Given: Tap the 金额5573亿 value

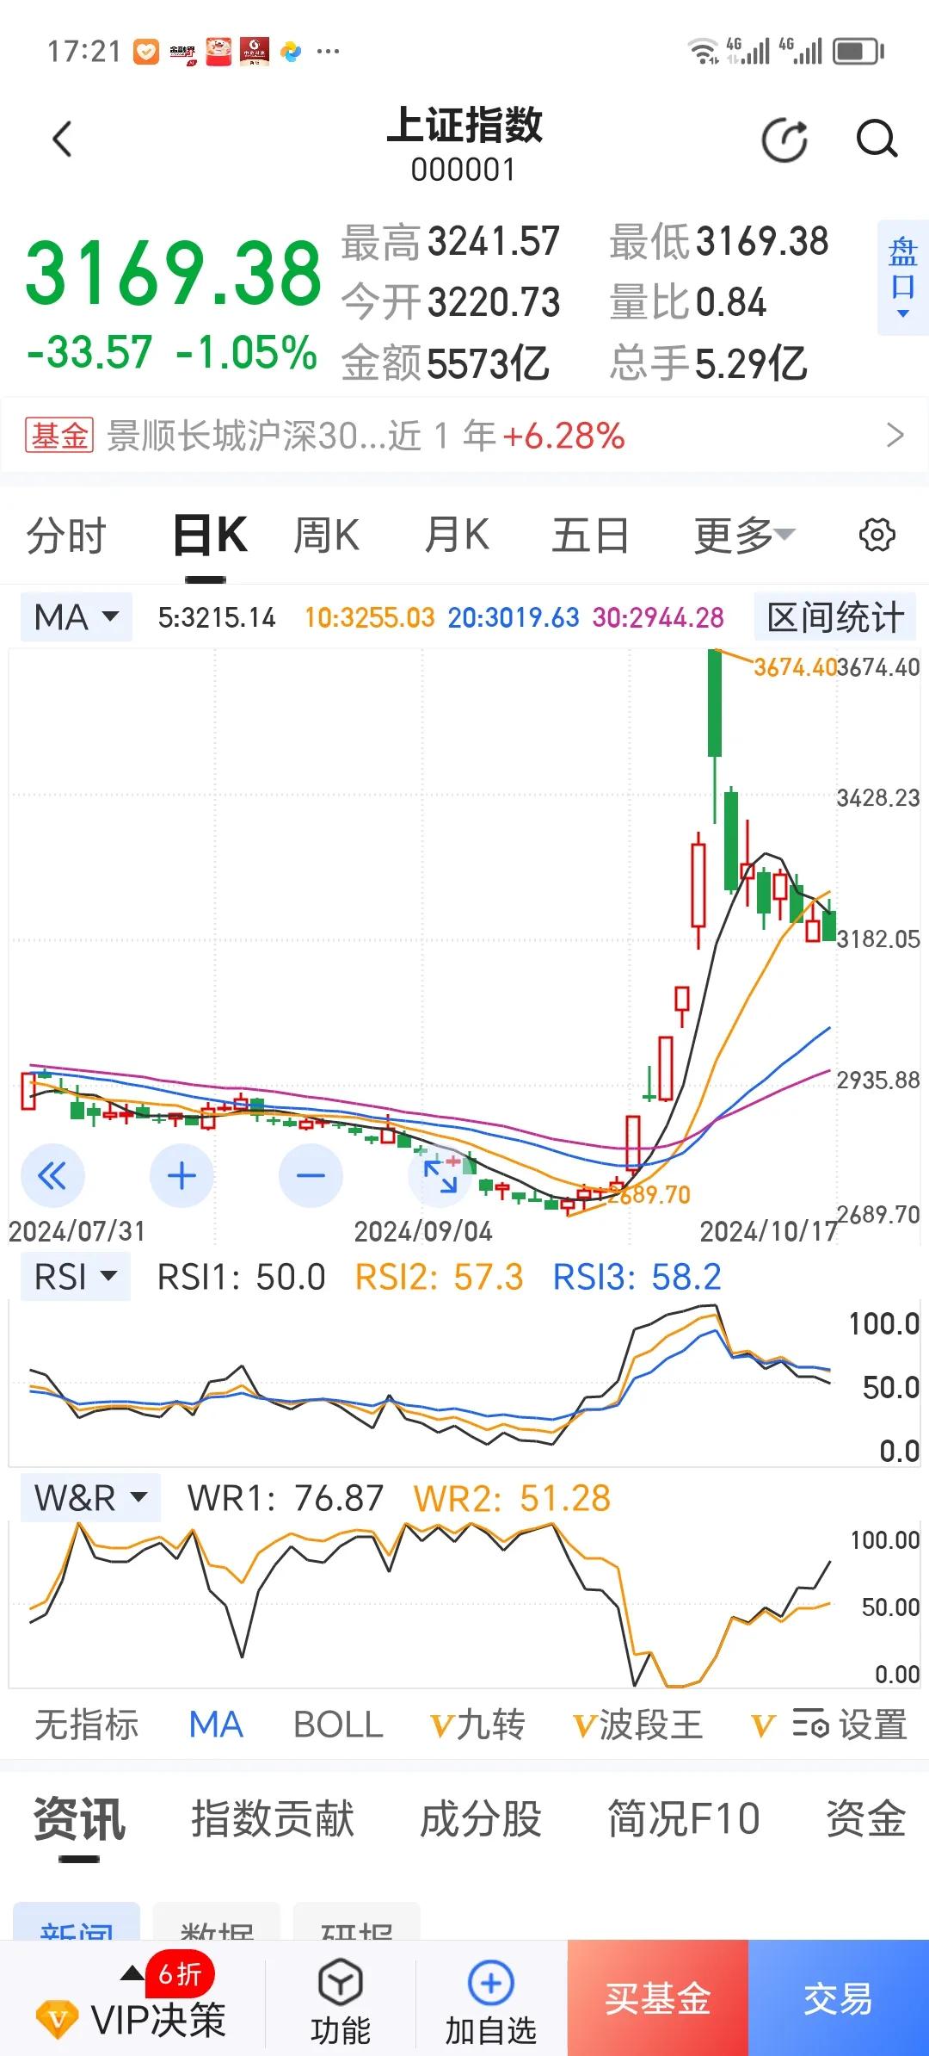Looking at the screenshot, I should (446, 362).
